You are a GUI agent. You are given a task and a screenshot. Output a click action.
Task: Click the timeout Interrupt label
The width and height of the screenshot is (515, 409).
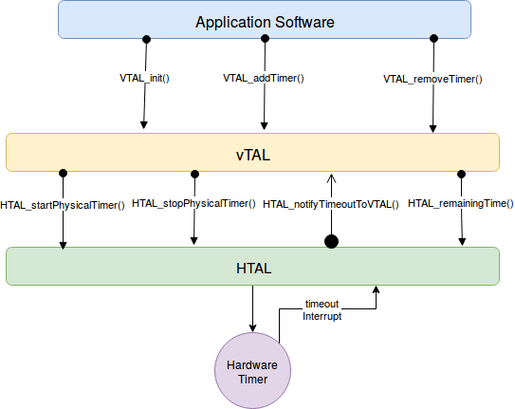tap(322, 310)
